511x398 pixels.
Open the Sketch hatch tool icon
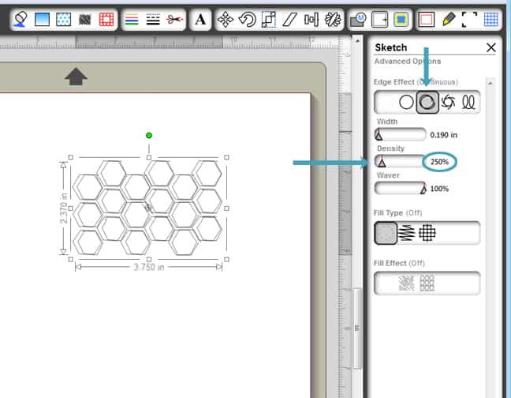85,20
